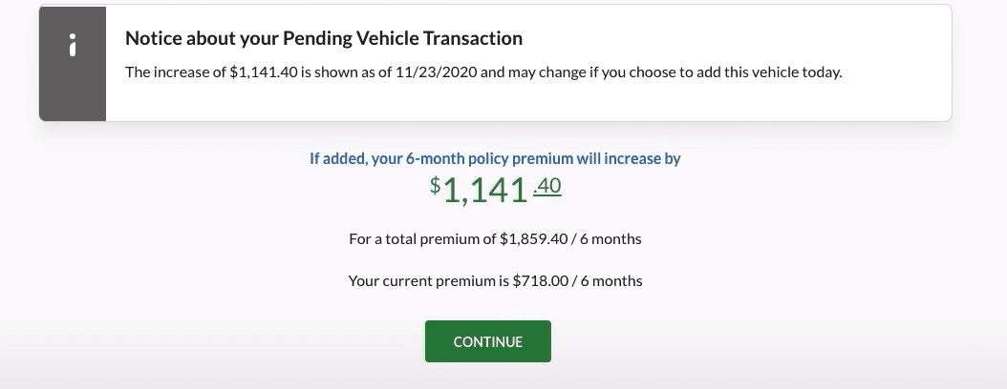
Task: Select the large green 1,141 amount
Action: click(x=485, y=191)
